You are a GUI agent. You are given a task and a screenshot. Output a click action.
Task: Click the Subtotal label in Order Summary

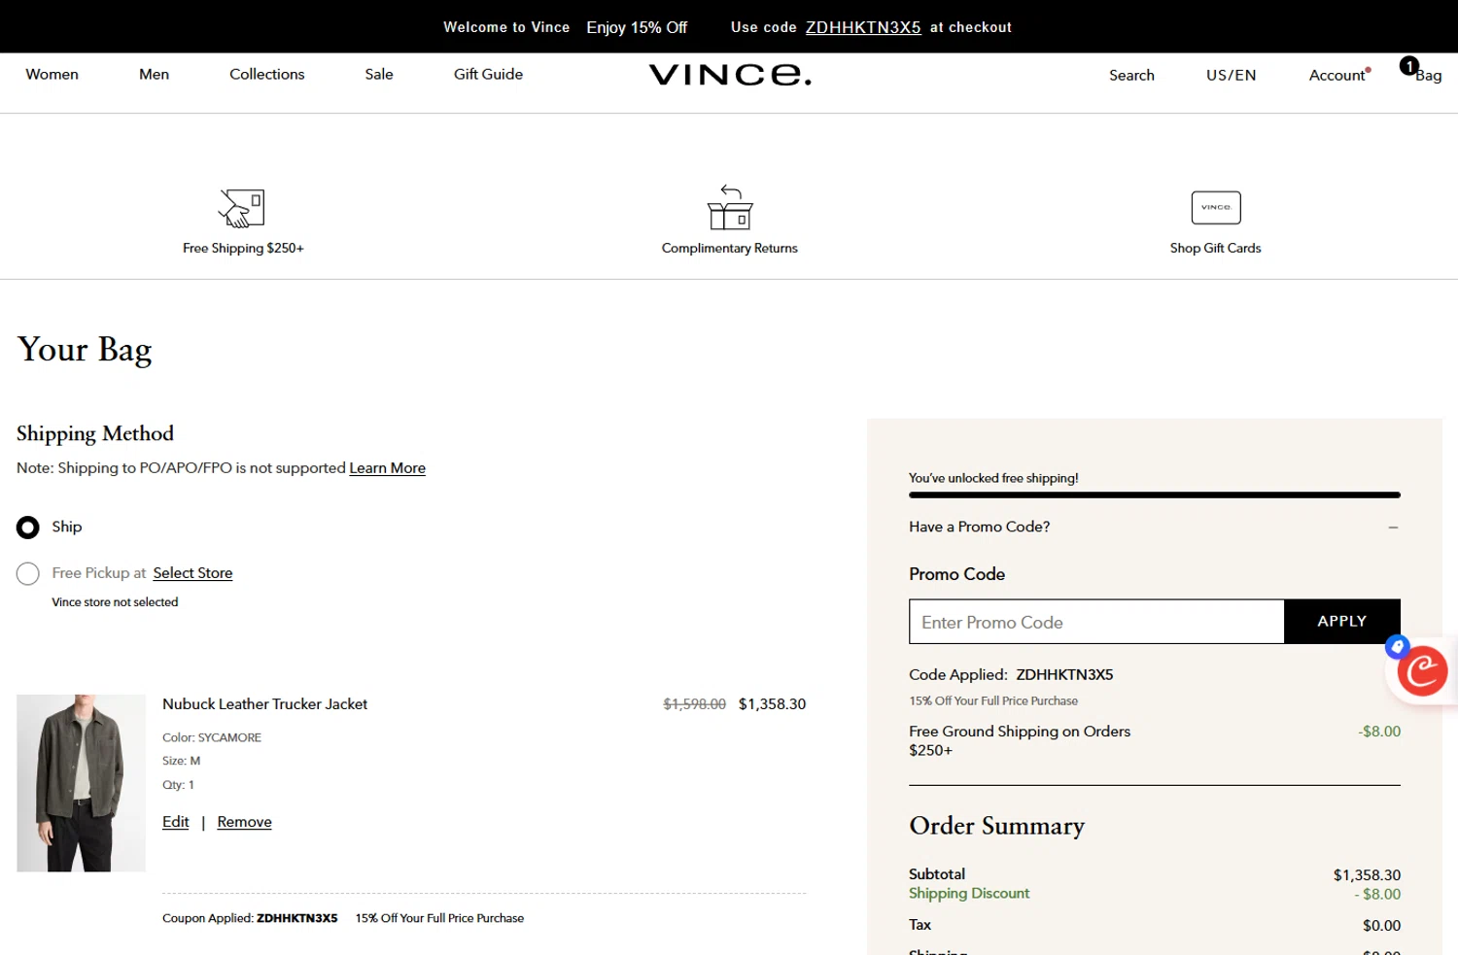[x=937, y=874]
